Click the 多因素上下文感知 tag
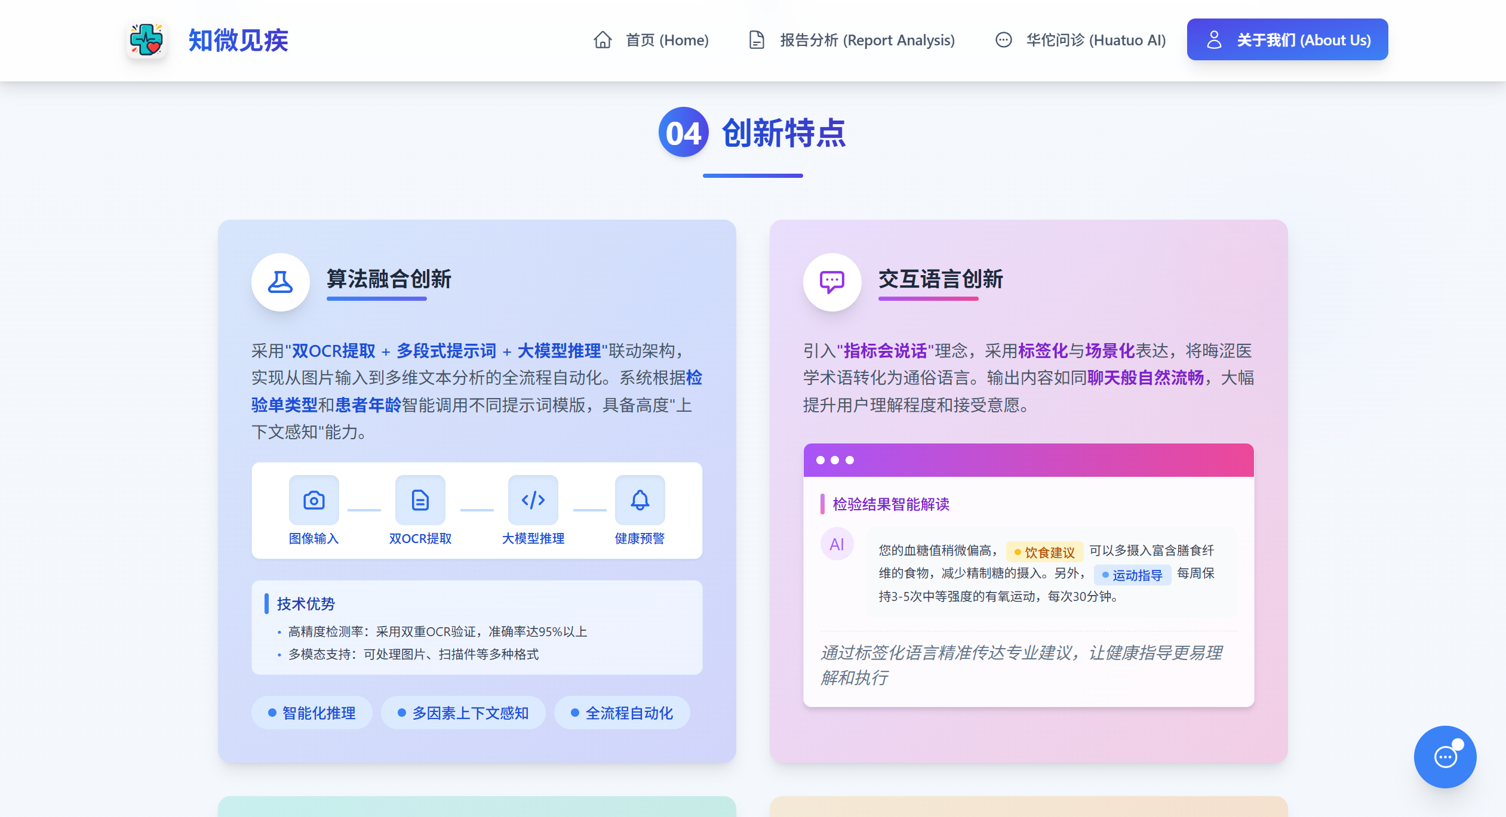1506x817 pixels. (463, 713)
